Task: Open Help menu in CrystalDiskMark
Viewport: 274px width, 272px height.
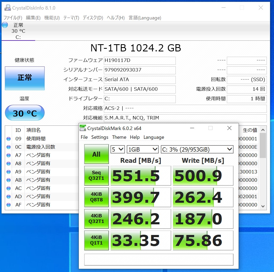Action: click(x=135, y=137)
